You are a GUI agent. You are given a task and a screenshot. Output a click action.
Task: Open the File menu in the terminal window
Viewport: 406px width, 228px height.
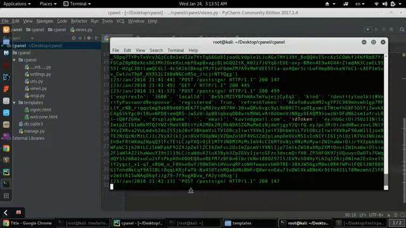(x=115, y=50)
